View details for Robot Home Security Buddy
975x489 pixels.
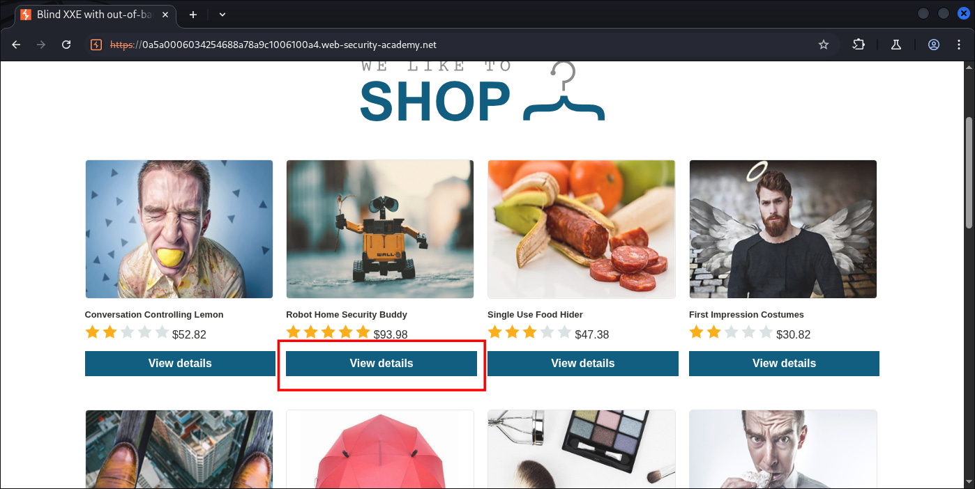coord(381,364)
